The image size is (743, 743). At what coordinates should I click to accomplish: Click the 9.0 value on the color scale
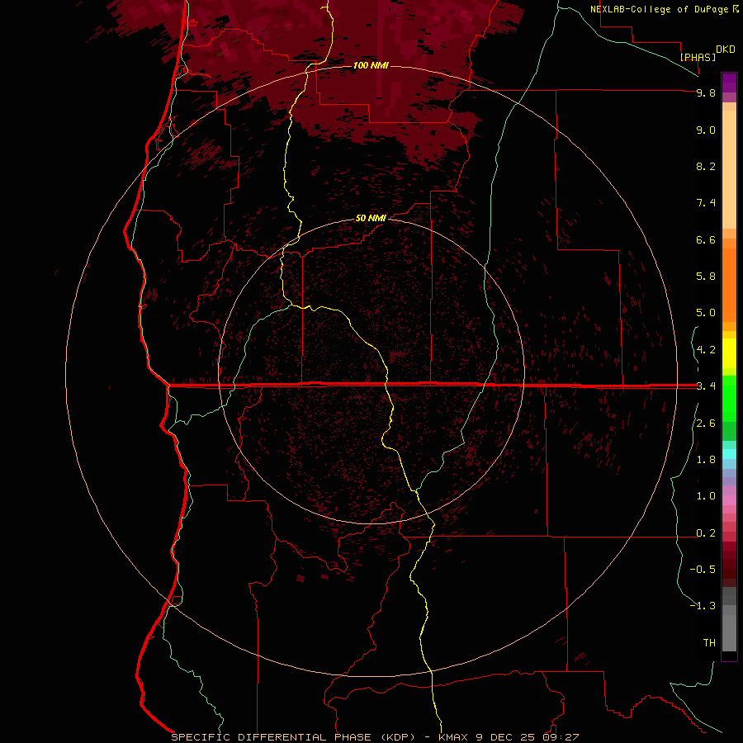(x=706, y=130)
